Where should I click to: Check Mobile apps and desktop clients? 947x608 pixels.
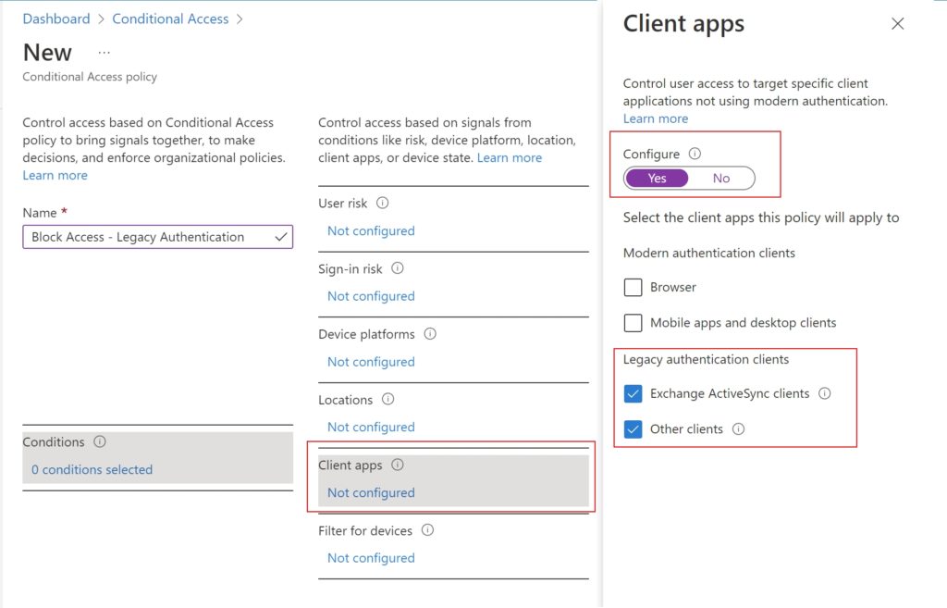(x=633, y=323)
